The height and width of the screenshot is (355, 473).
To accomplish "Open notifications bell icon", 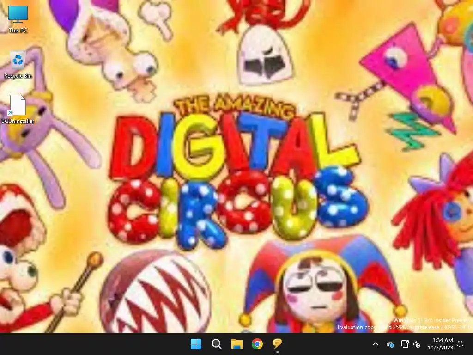I will pos(461,344).
